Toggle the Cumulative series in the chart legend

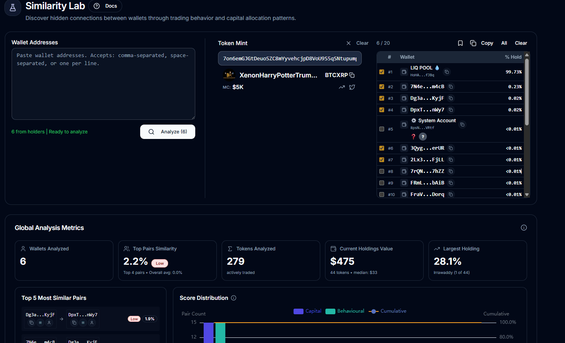(387, 311)
